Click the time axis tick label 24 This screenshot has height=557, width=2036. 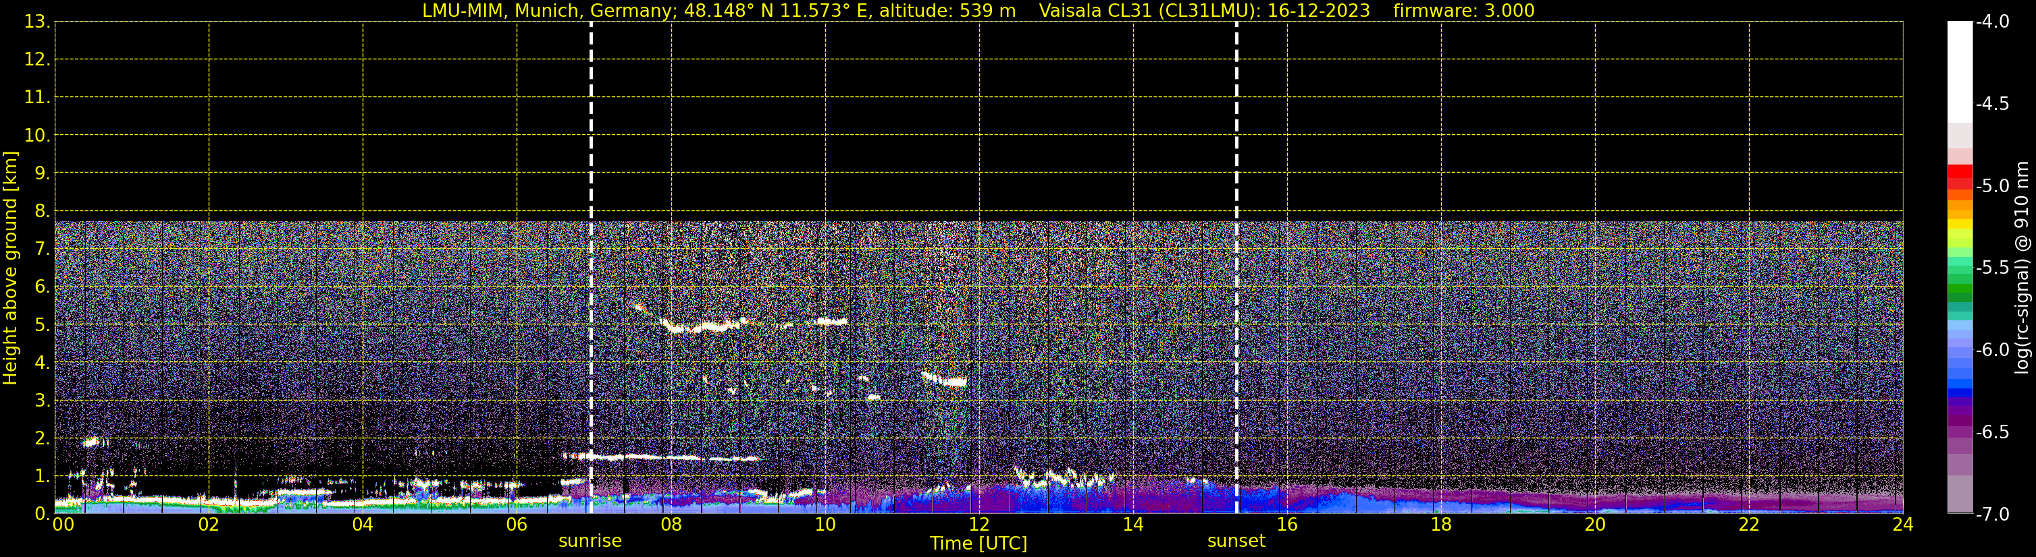coord(1903,525)
